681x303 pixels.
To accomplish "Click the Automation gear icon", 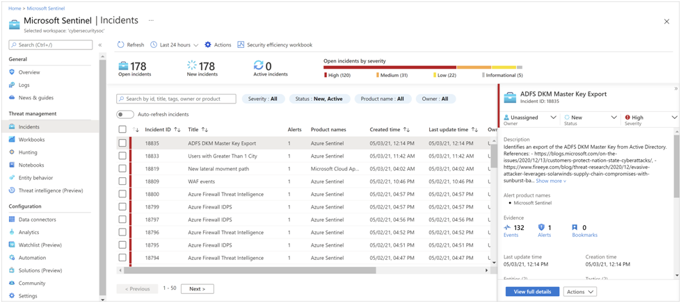I will pyautogui.click(x=12, y=257).
